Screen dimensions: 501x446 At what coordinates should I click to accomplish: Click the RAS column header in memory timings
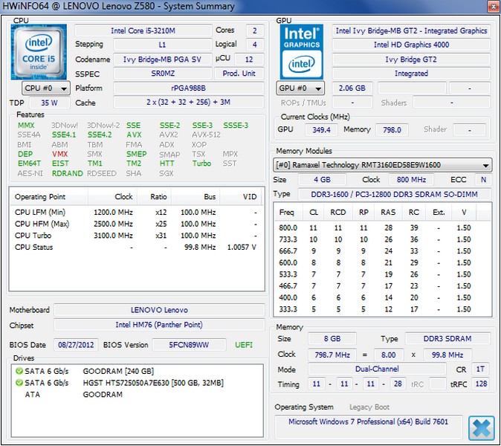tap(388, 213)
